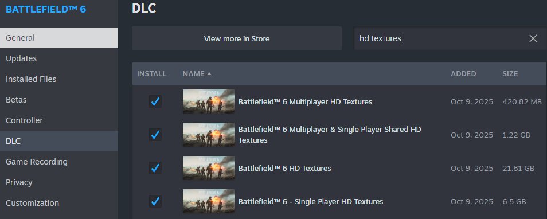
Task: Click Single Player HD Textures thumbnail
Action: point(209,201)
